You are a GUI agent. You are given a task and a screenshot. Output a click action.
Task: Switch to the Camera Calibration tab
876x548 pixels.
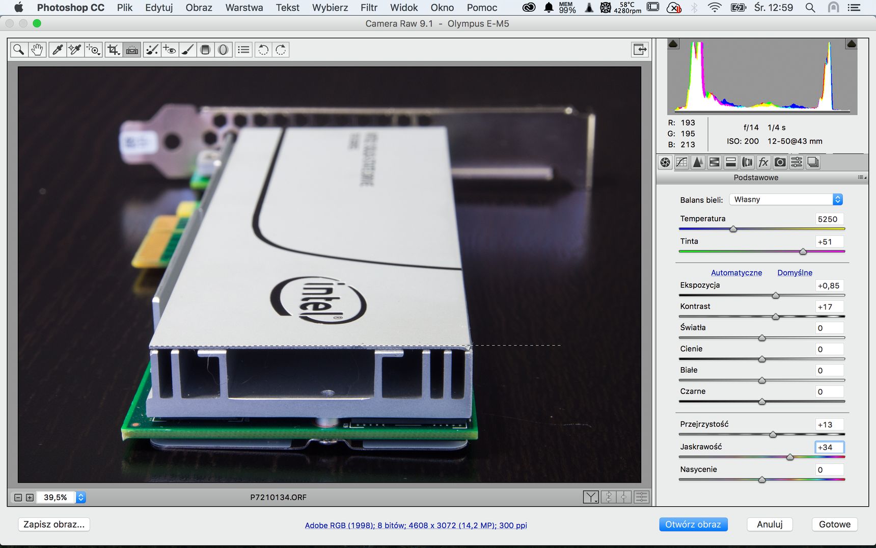point(780,163)
